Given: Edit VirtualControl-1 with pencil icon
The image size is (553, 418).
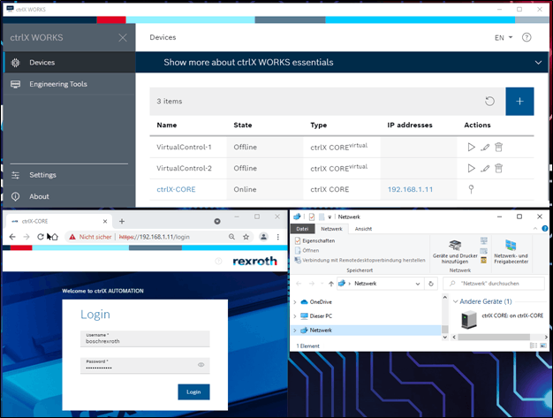Looking at the screenshot, I should [x=485, y=147].
